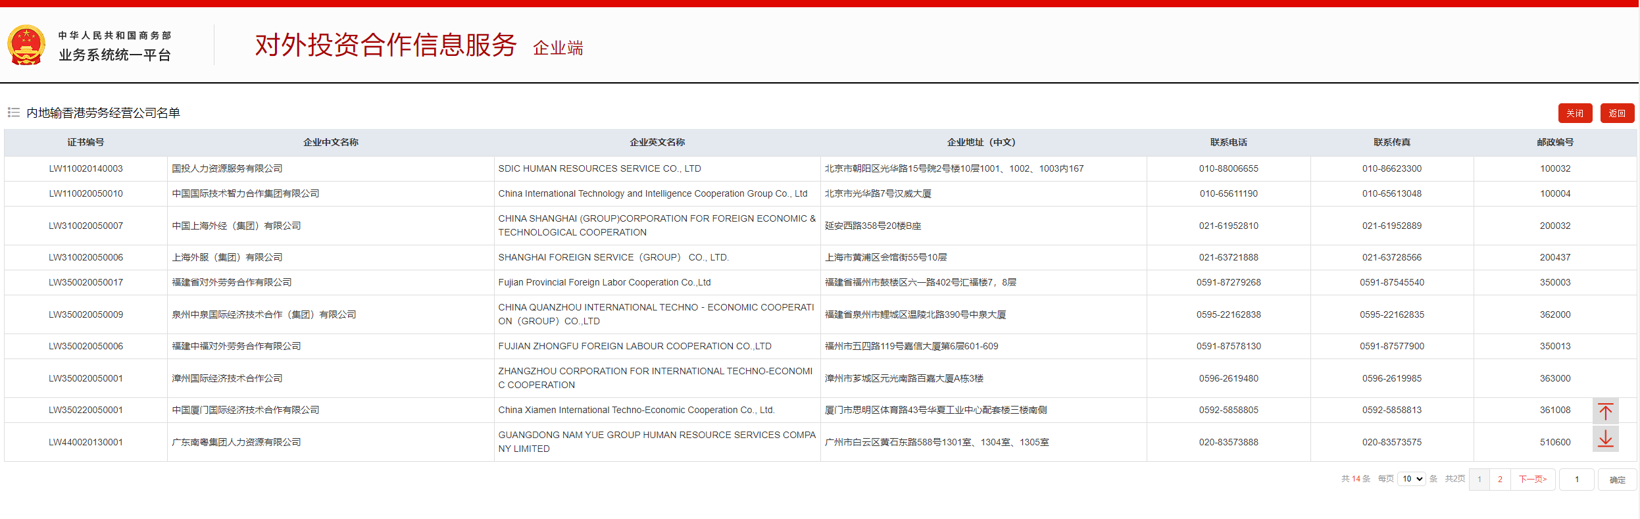Screen dimensions: 1640x519
Task: Click the 企业英文名称 column header
Action: coord(657,142)
